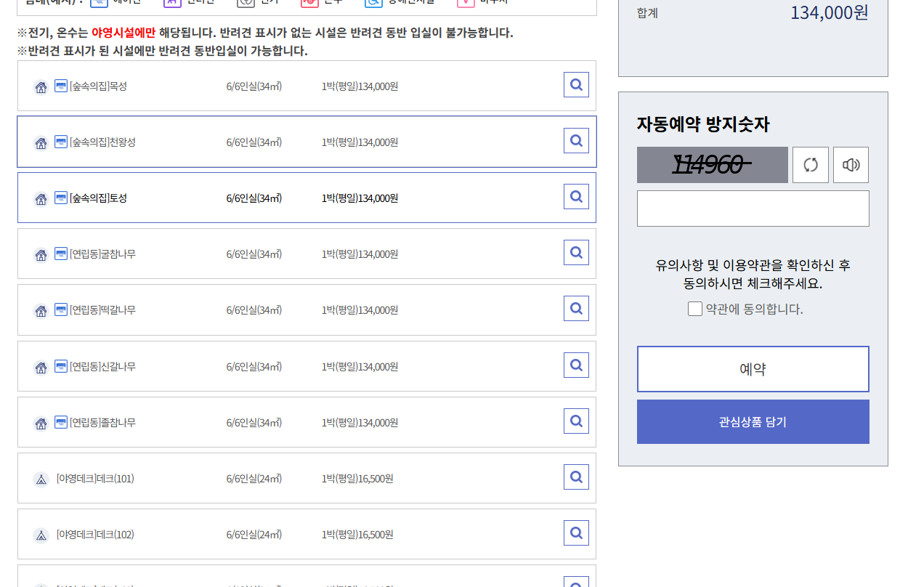This screenshot has width=900, height=587.
Task: Open details magnifier for 데크(101)
Action: tap(576, 477)
